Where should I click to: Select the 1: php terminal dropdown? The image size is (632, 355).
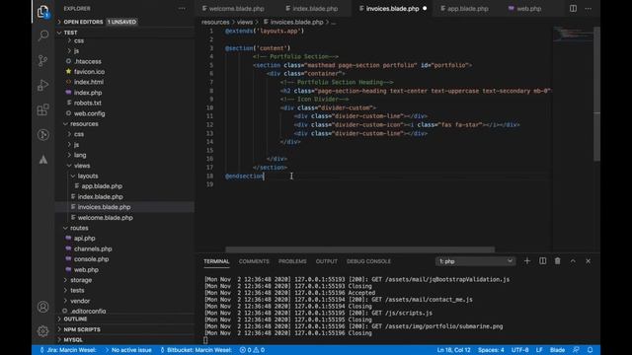pos(476,261)
